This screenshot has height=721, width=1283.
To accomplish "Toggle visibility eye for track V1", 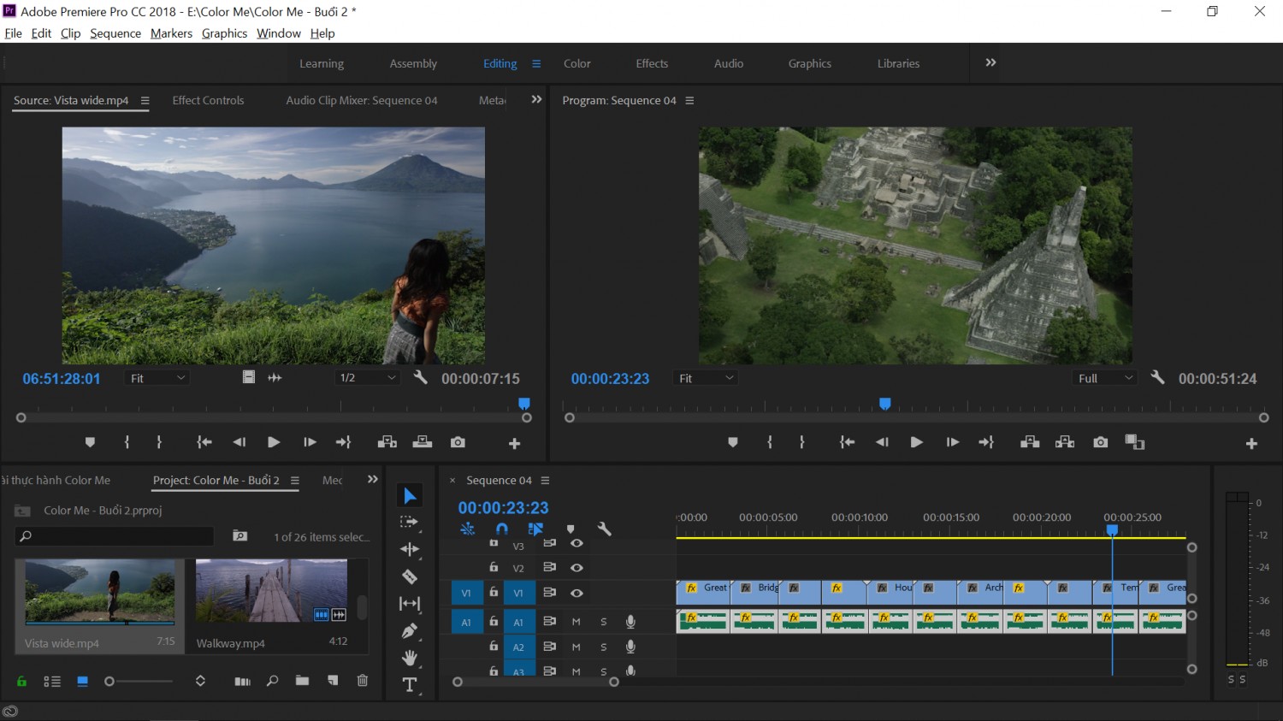I will [x=576, y=593].
